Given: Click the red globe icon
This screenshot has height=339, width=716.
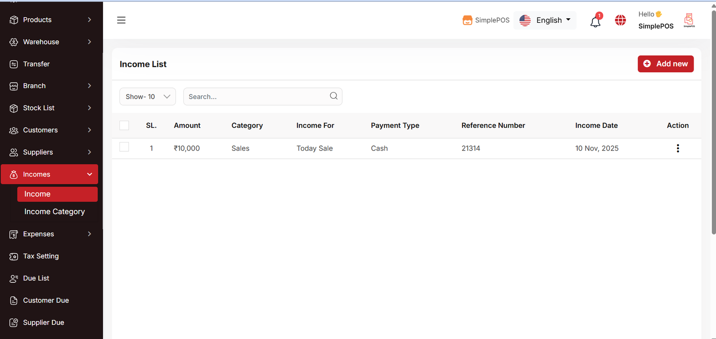Looking at the screenshot, I should (x=620, y=20).
